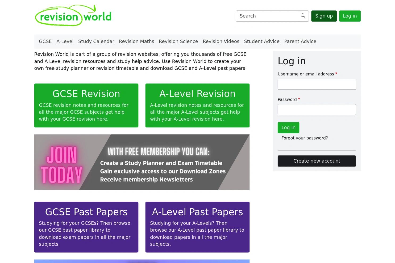Open Parent Advice from navigation
Screen dimensions: 395x263
click(300, 41)
